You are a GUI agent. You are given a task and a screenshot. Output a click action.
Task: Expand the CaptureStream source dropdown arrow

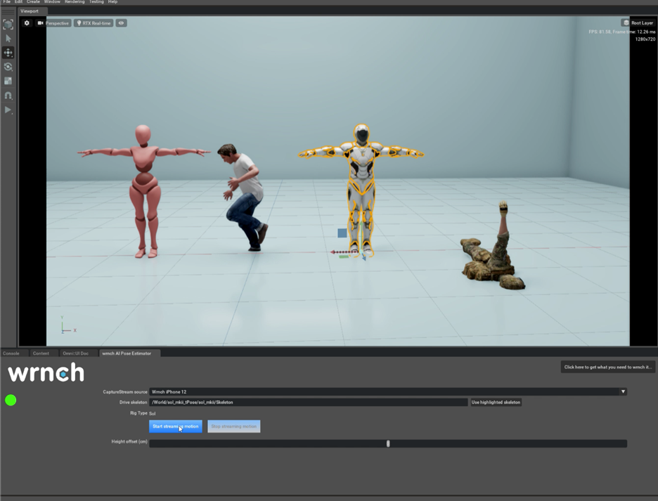coord(623,391)
